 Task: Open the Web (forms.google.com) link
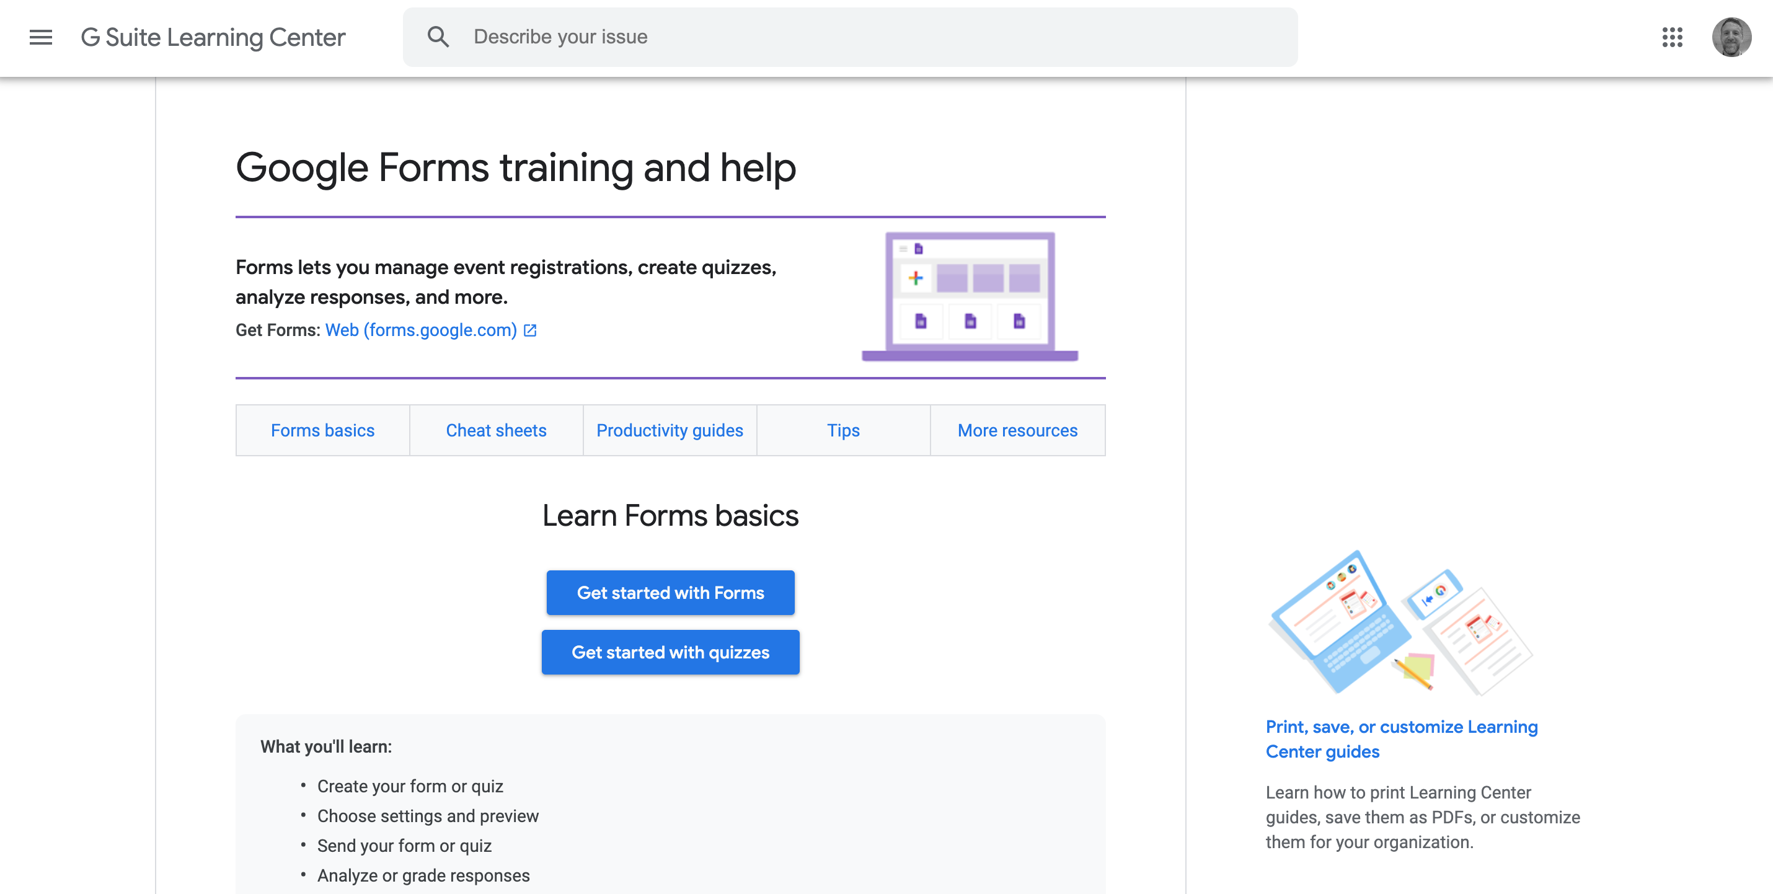(421, 330)
